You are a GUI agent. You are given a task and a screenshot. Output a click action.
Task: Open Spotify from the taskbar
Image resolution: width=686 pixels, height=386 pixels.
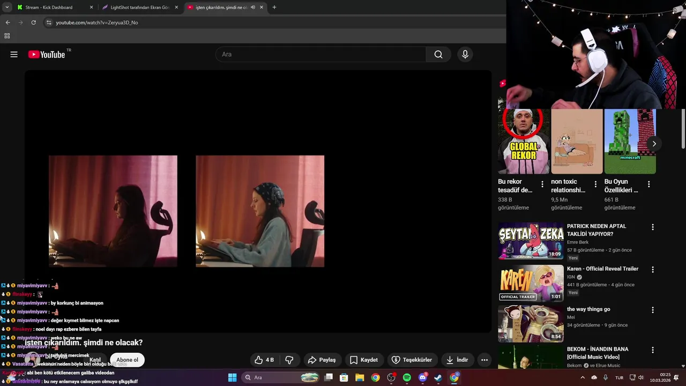click(407, 377)
